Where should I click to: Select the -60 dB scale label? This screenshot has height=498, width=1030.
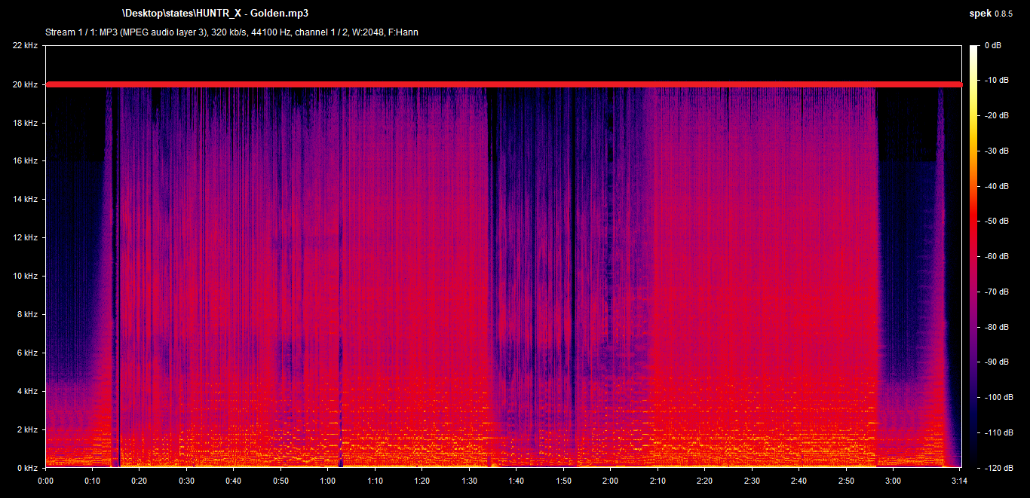pos(995,257)
